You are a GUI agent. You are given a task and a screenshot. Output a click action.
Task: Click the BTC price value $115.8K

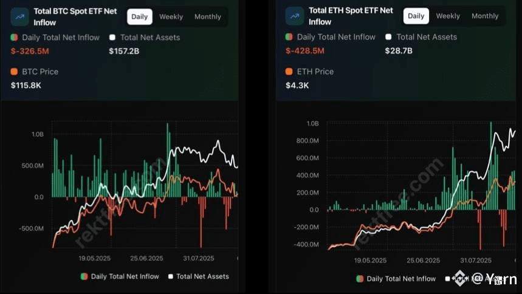(x=26, y=86)
